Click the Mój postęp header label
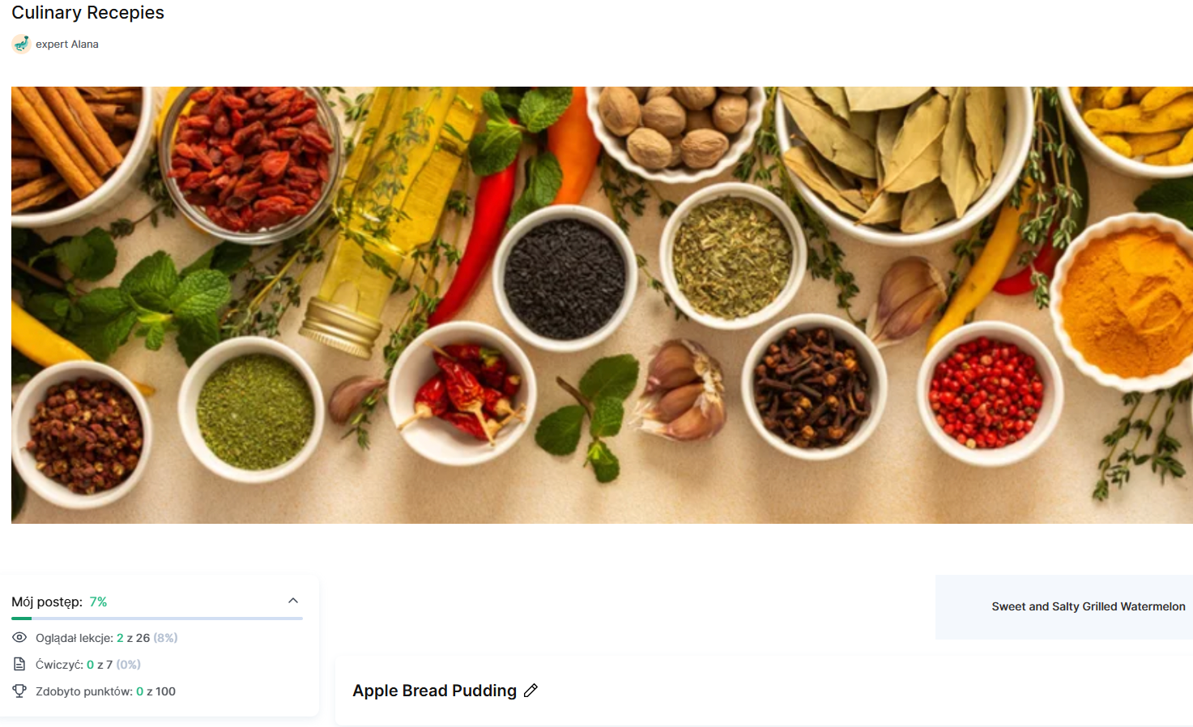The image size is (1193, 727). click(x=47, y=602)
